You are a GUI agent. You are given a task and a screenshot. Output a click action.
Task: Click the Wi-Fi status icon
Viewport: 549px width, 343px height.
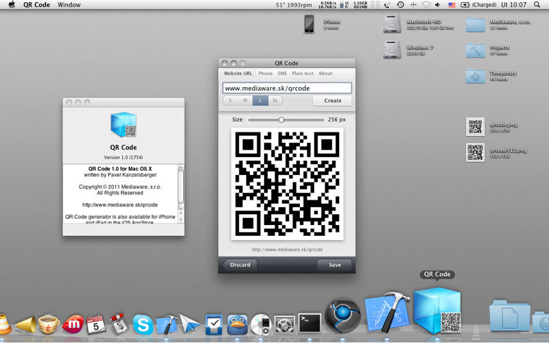click(425, 5)
